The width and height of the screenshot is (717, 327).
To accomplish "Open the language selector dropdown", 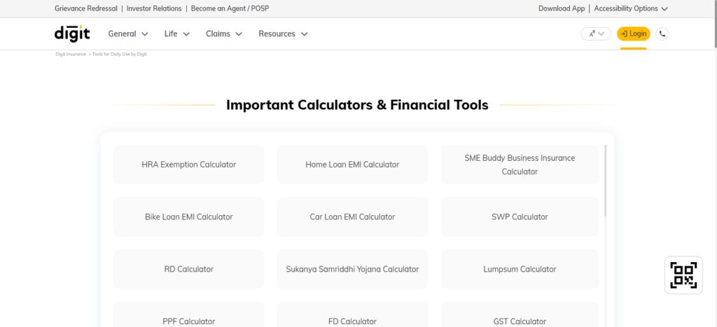I will click(x=596, y=34).
